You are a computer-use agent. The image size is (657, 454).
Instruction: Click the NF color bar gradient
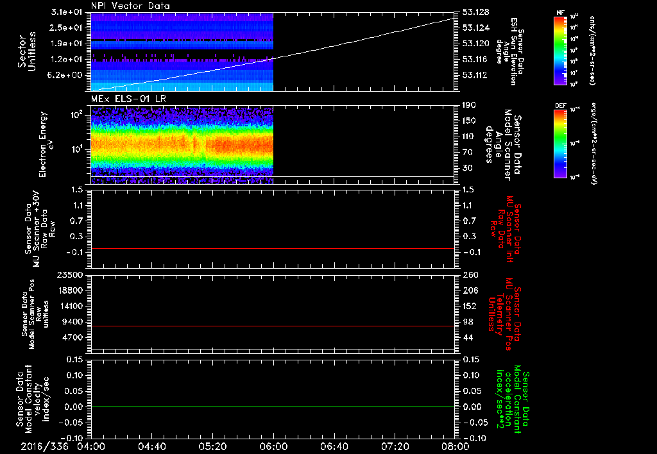click(x=561, y=50)
